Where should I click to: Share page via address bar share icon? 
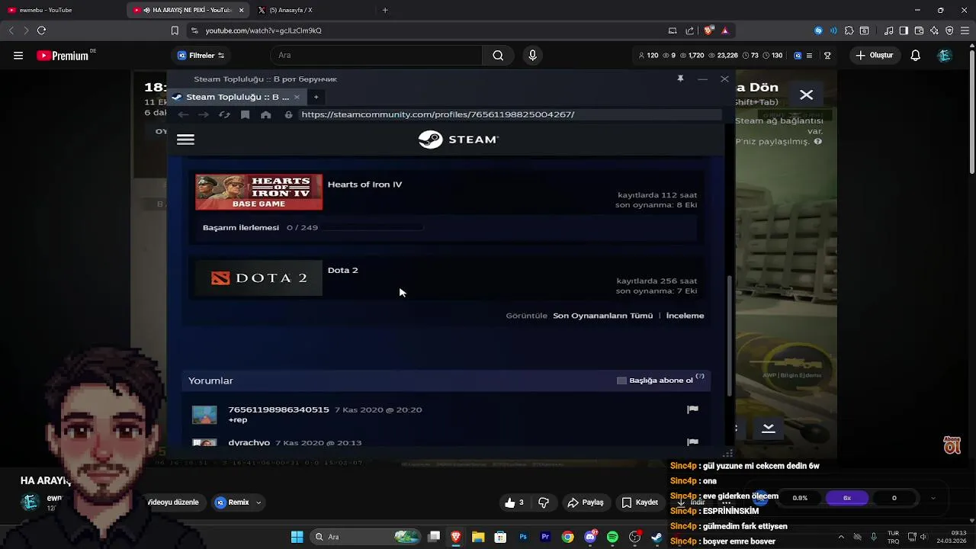[690, 30]
